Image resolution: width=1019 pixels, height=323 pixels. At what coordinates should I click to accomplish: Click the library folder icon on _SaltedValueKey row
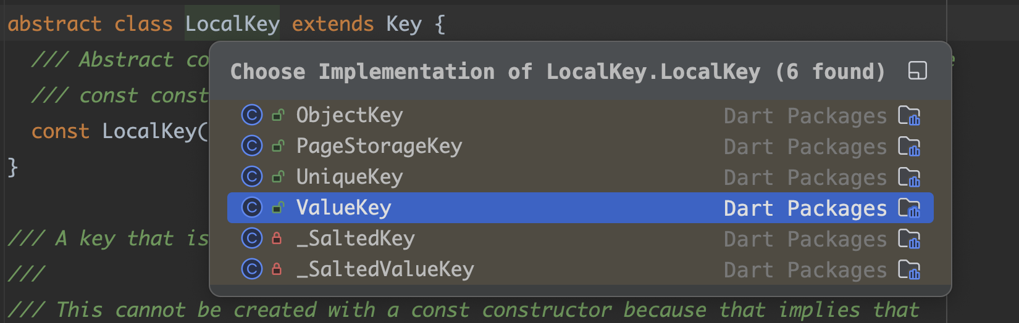point(909,269)
